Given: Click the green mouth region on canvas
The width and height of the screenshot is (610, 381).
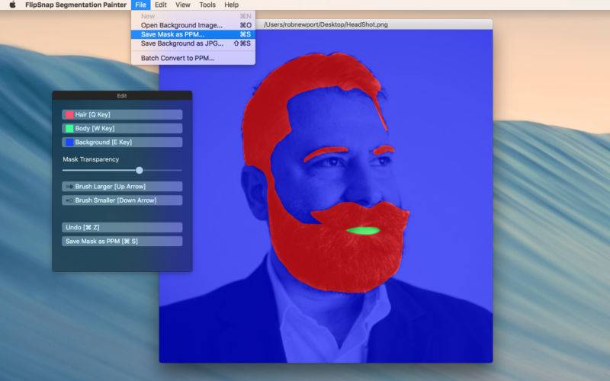Looking at the screenshot, I should click(x=363, y=231).
